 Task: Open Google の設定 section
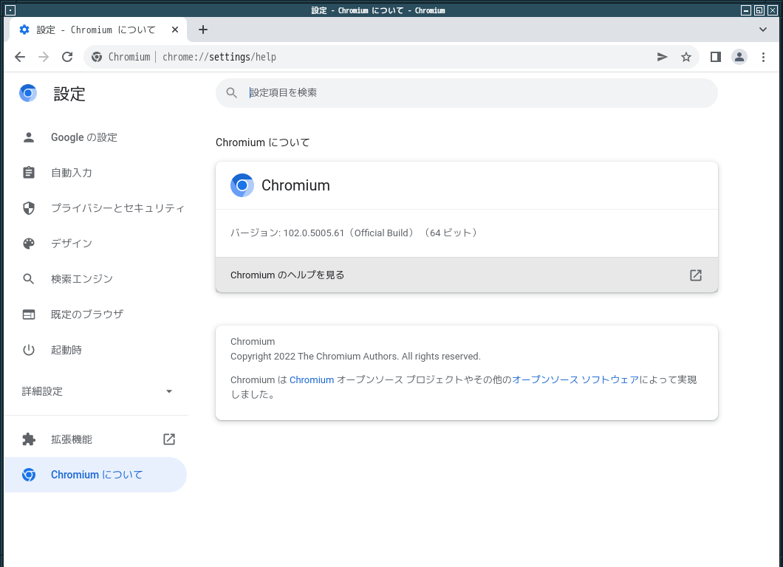click(x=95, y=137)
